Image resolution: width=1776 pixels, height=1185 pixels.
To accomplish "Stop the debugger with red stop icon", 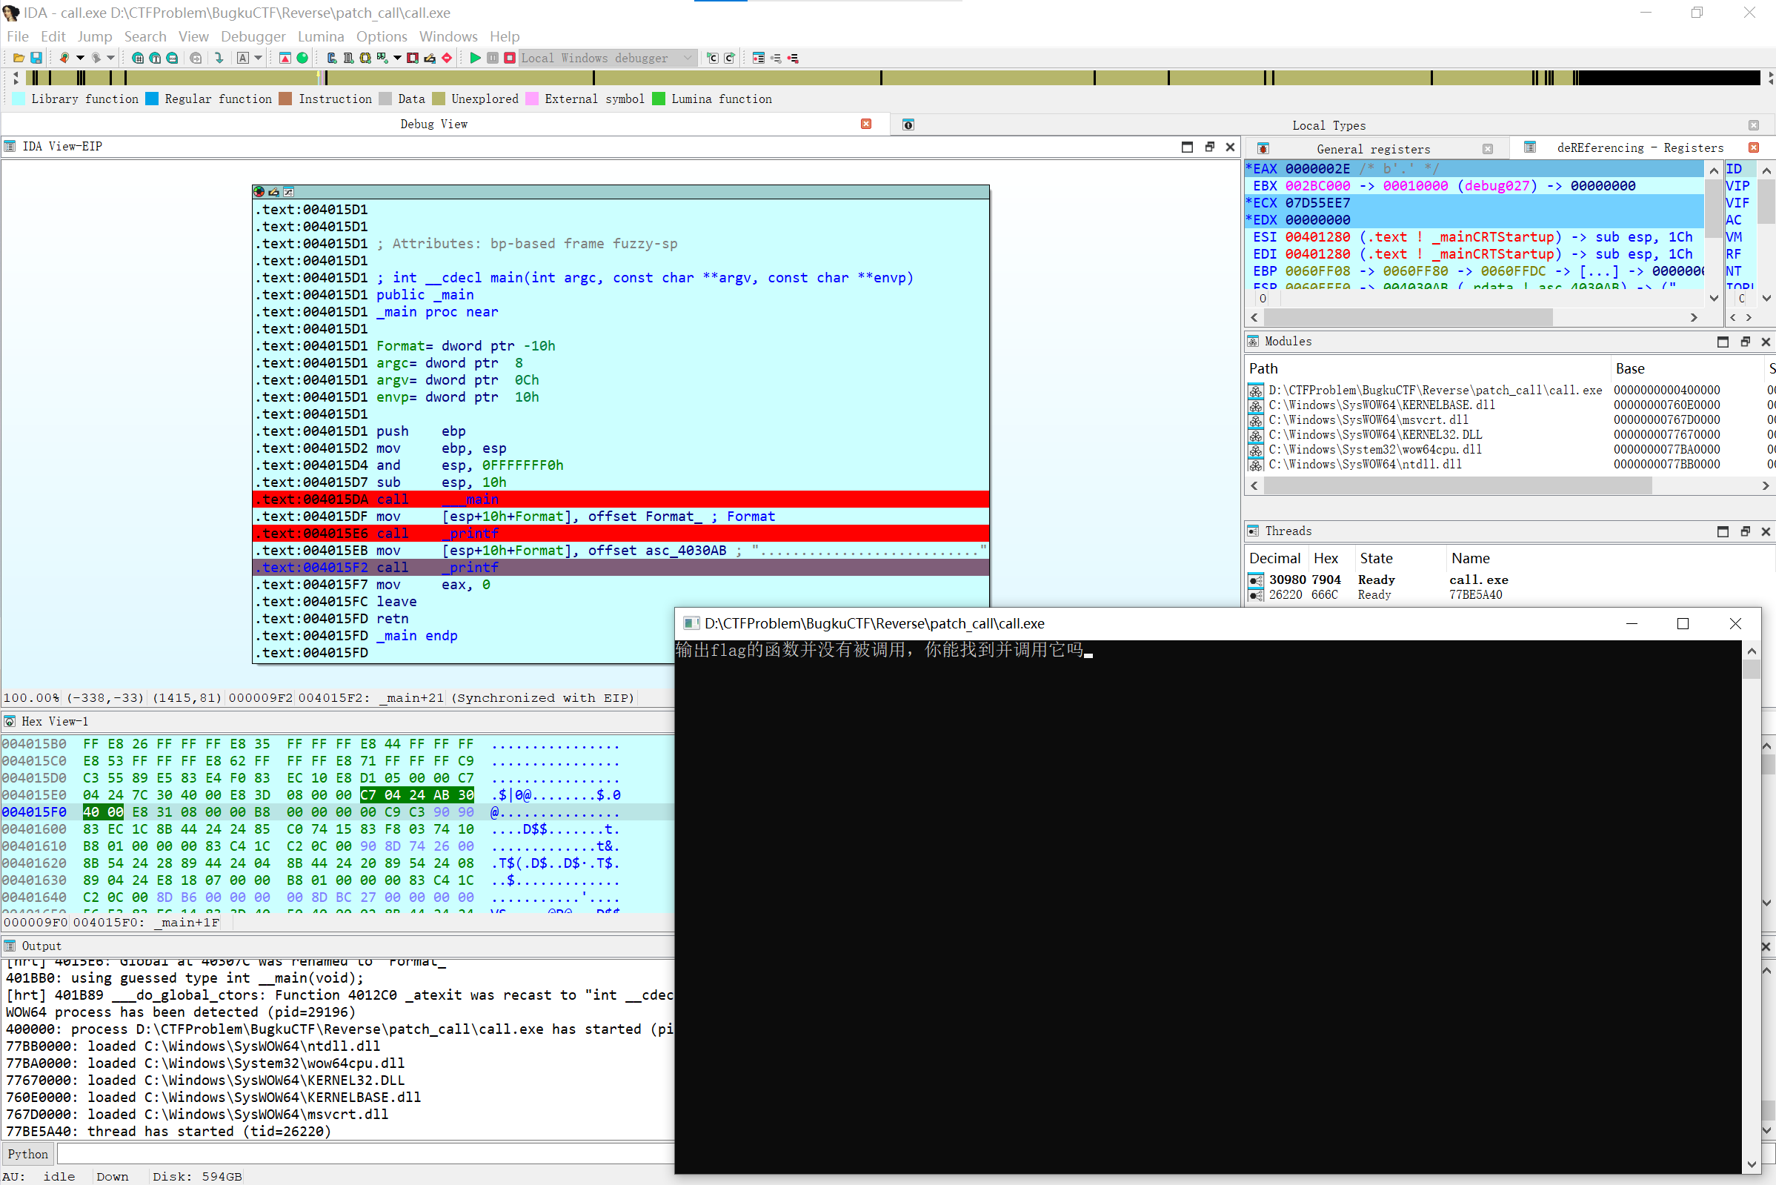I will coord(510,58).
